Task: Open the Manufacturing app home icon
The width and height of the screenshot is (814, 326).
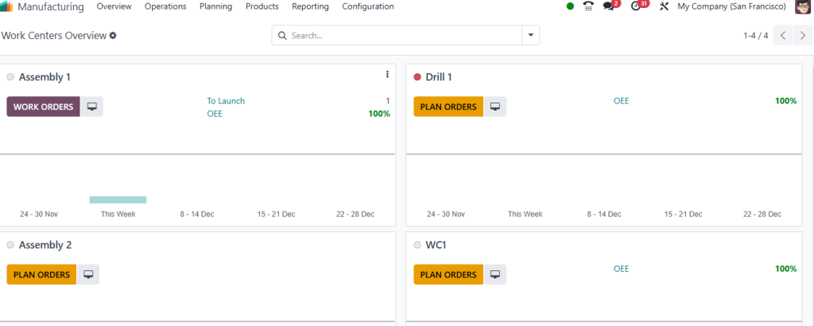Action: [x=6, y=6]
